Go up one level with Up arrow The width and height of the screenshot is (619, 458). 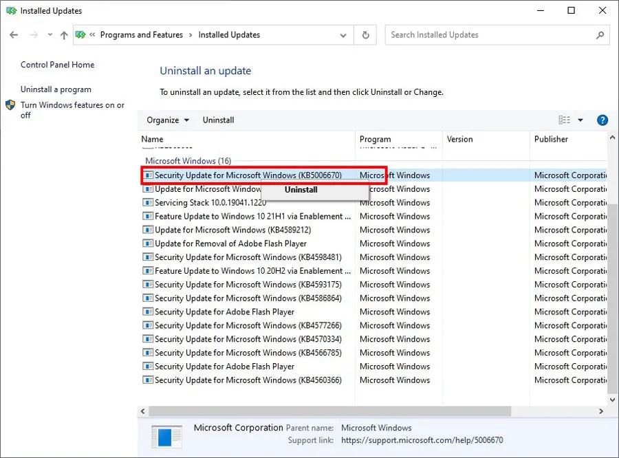point(64,35)
